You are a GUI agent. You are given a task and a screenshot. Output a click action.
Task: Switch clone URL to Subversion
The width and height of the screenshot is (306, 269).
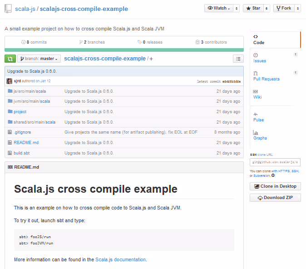(x=262, y=175)
